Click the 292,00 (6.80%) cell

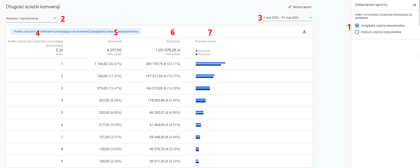tap(110, 113)
